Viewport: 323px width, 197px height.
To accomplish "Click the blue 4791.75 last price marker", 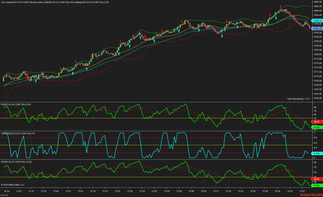I will click(x=317, y=28).
